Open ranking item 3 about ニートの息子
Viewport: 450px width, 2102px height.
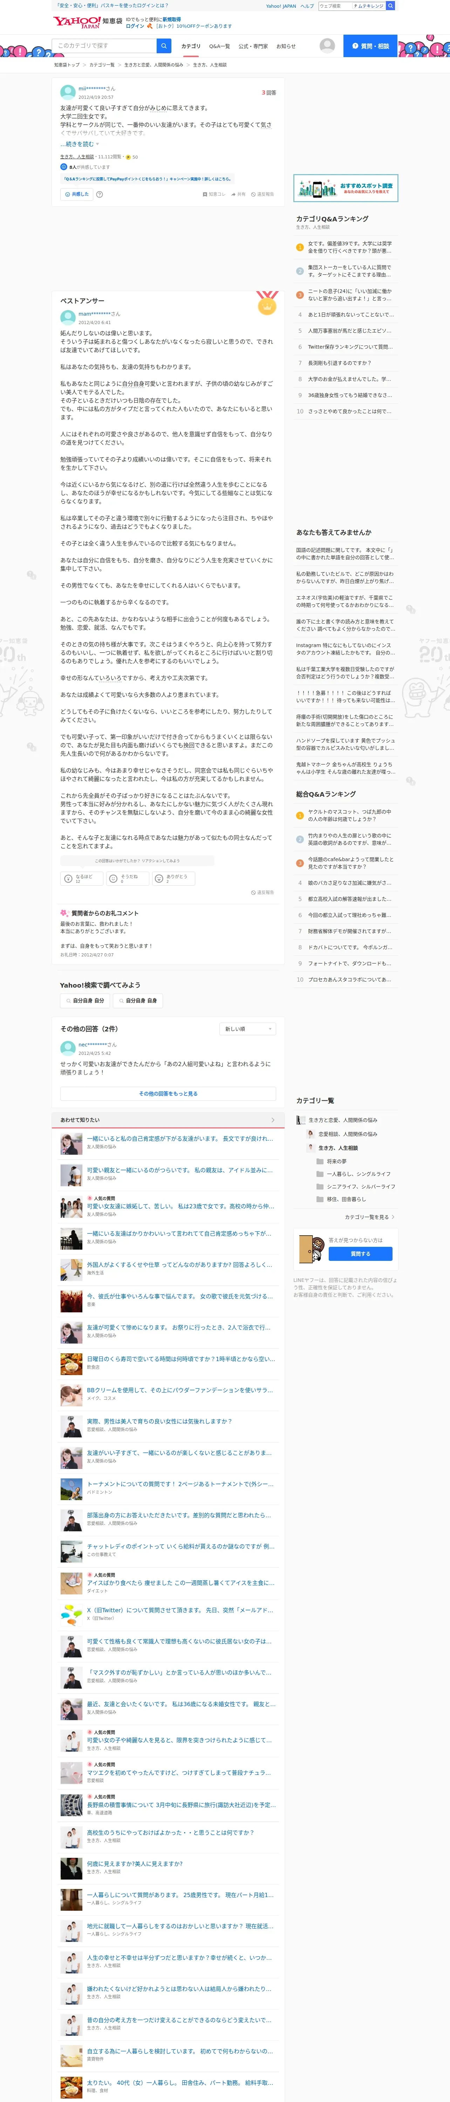(x=351, y=295)
